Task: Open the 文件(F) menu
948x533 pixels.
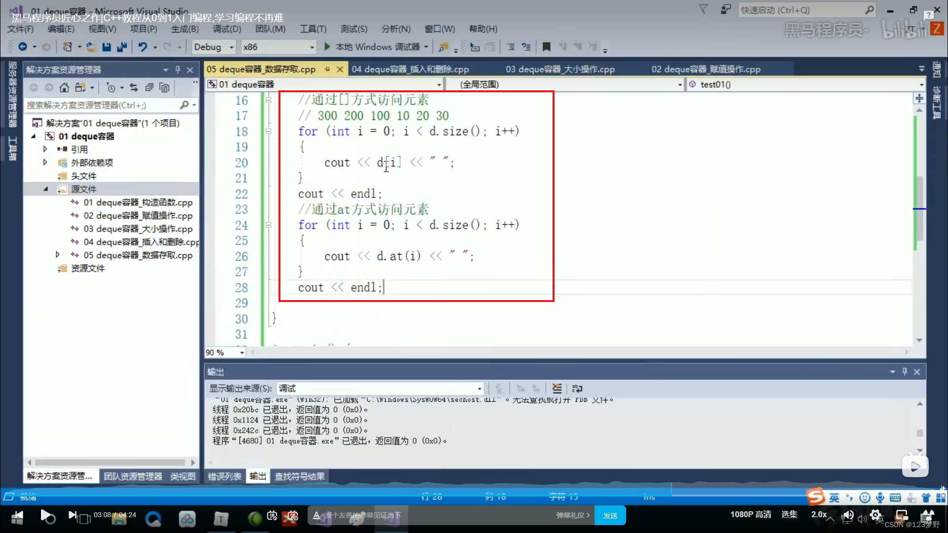Action: [x=20, y=29]
